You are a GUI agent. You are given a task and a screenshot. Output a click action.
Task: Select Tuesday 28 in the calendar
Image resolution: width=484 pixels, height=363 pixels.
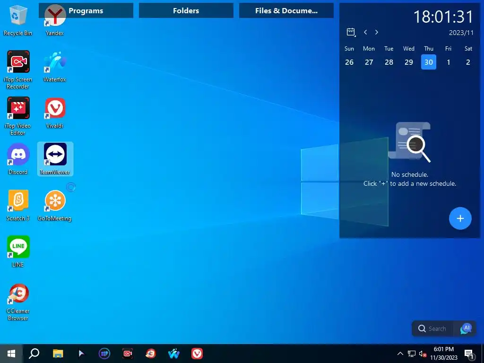(x=389, y=62)
